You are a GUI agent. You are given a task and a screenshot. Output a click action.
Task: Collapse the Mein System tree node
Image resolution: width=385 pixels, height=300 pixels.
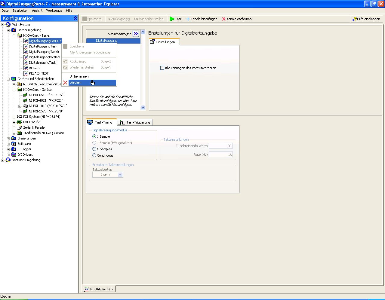3,25
